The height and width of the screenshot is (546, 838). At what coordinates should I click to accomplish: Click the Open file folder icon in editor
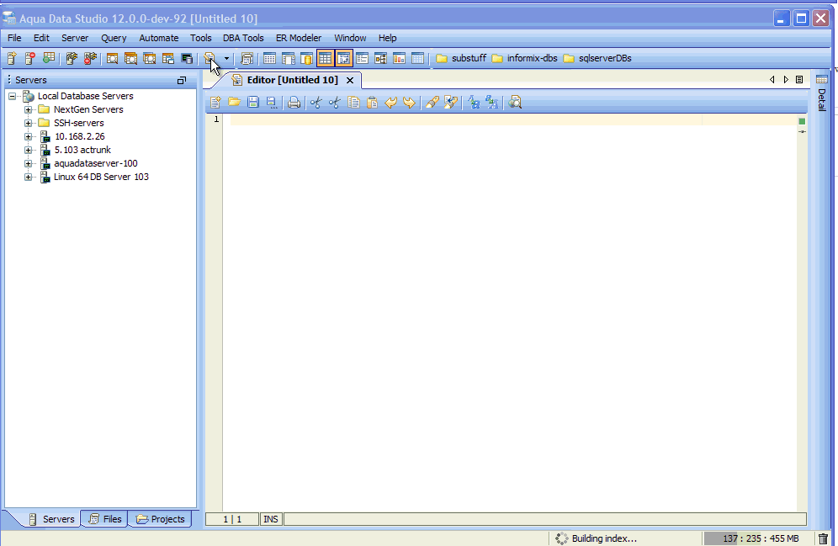coord(234,102)
